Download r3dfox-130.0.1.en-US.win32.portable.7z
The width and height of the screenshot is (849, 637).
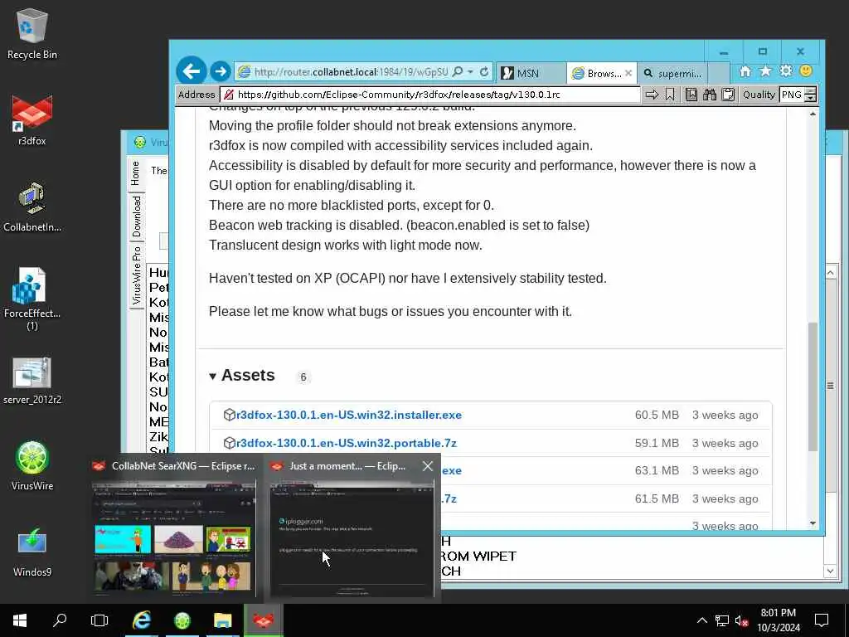pos(347,443)
